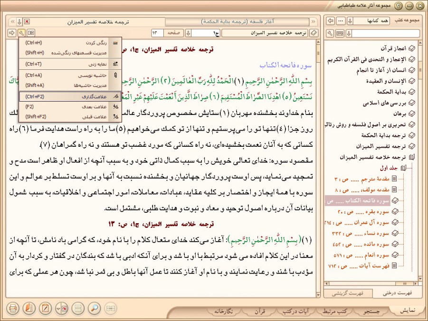Switch to the نمایش bottom tab
Screen dimensions: 428x321
[407, 311]
